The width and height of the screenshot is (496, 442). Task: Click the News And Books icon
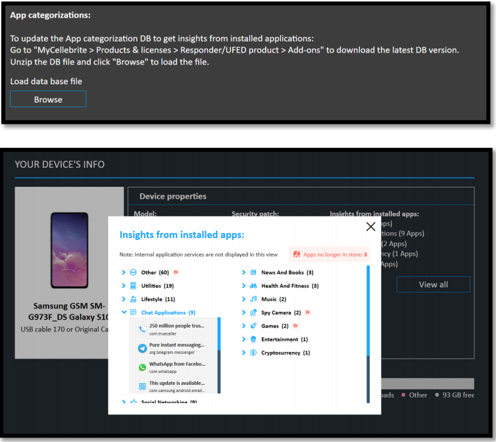253,272
